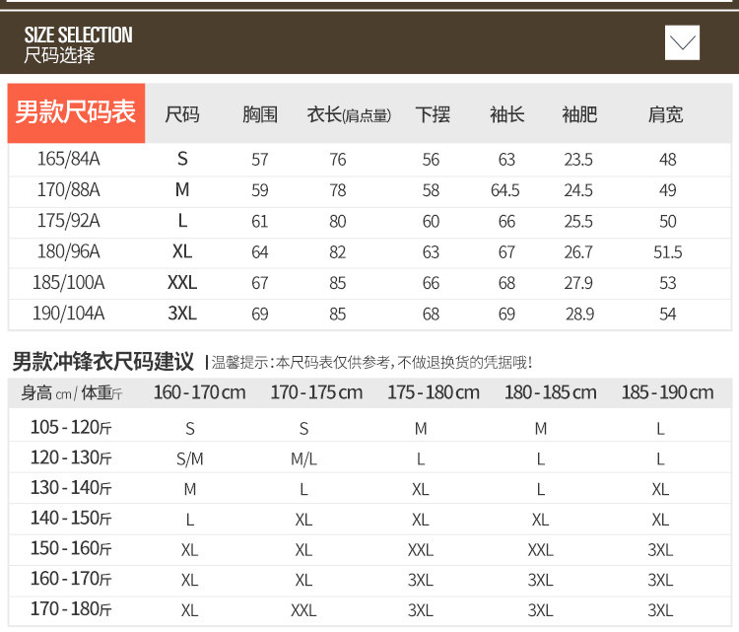
Task: Click the 男款冲锋衣尺码建议 heading
Action: [x=102, y=361]
